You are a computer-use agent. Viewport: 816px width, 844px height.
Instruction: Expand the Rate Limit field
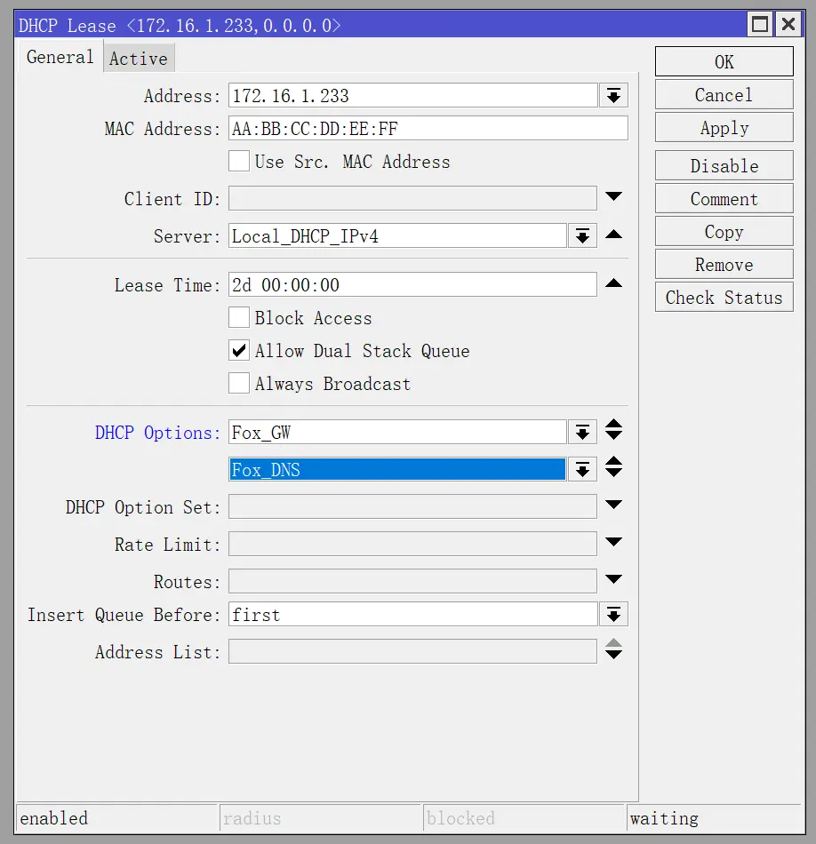(x=613, y=542)
